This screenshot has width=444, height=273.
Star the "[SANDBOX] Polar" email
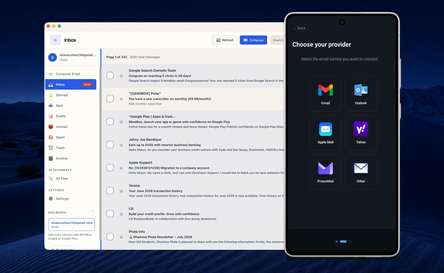pos(121,99)
